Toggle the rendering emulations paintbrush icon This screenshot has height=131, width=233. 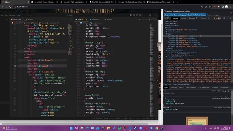(x=225, y=91)
